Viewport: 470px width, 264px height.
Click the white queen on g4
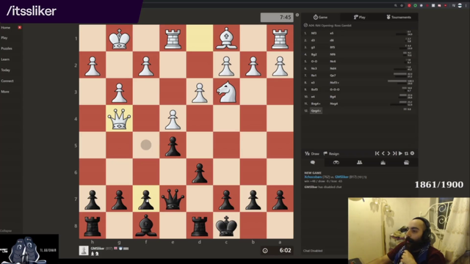click(x=119, y=119)
